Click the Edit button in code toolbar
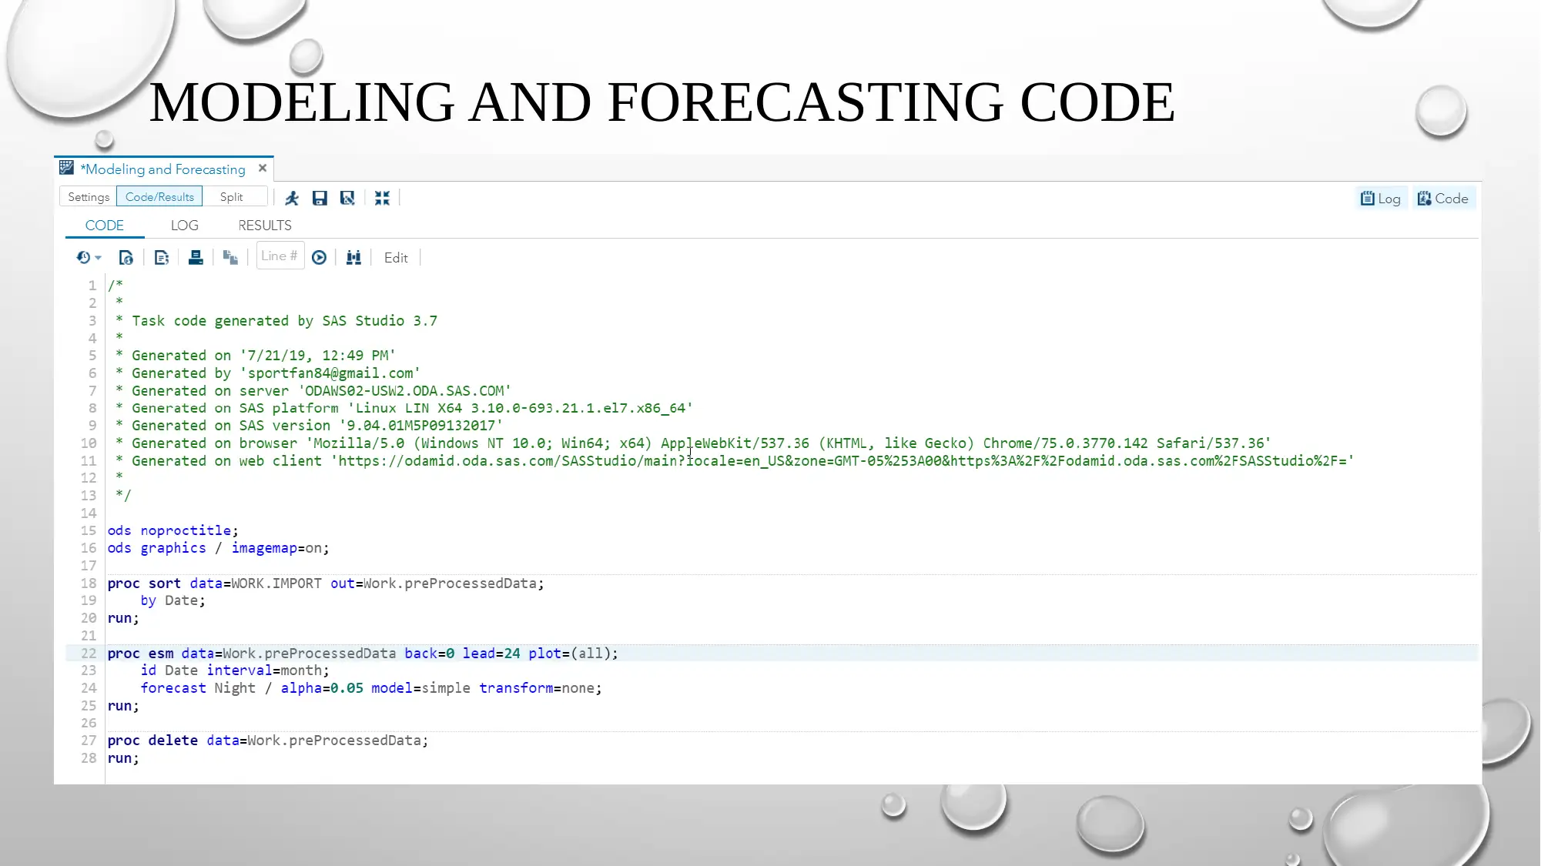The height and width of the screenshot is (866, 1541). click(396, 258)
